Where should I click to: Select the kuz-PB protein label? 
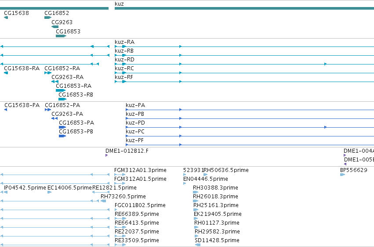coord(135,114)
